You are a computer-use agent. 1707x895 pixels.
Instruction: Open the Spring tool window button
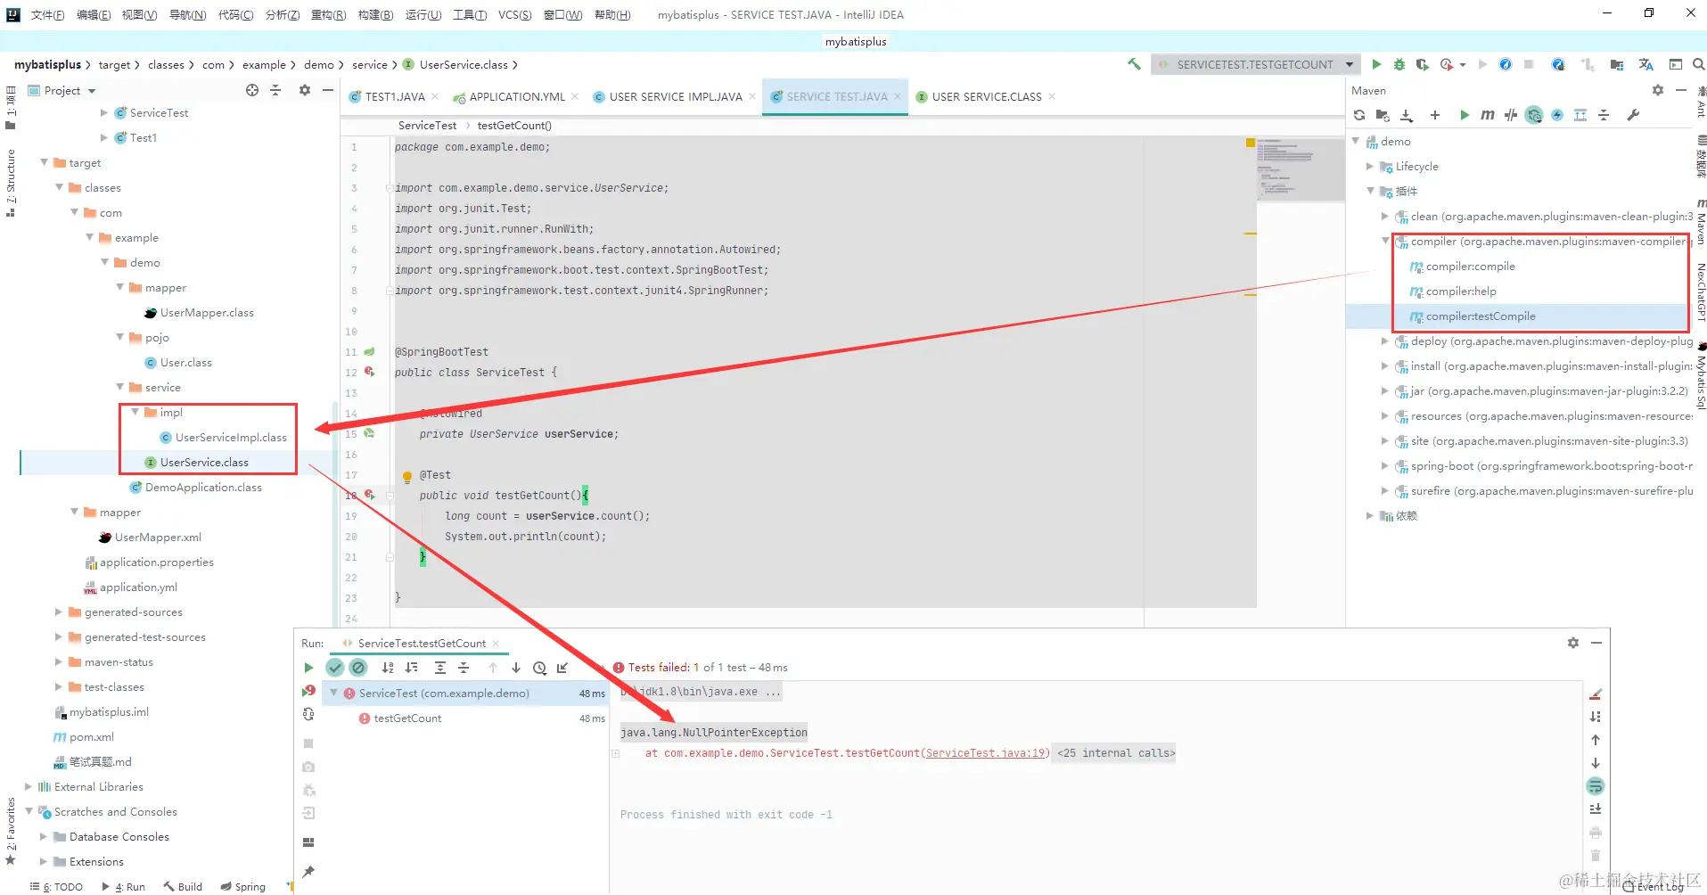point(243,887)
